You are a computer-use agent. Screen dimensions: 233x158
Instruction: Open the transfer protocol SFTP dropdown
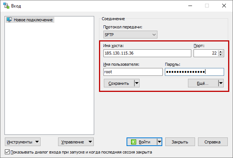[x=130, y=35]
